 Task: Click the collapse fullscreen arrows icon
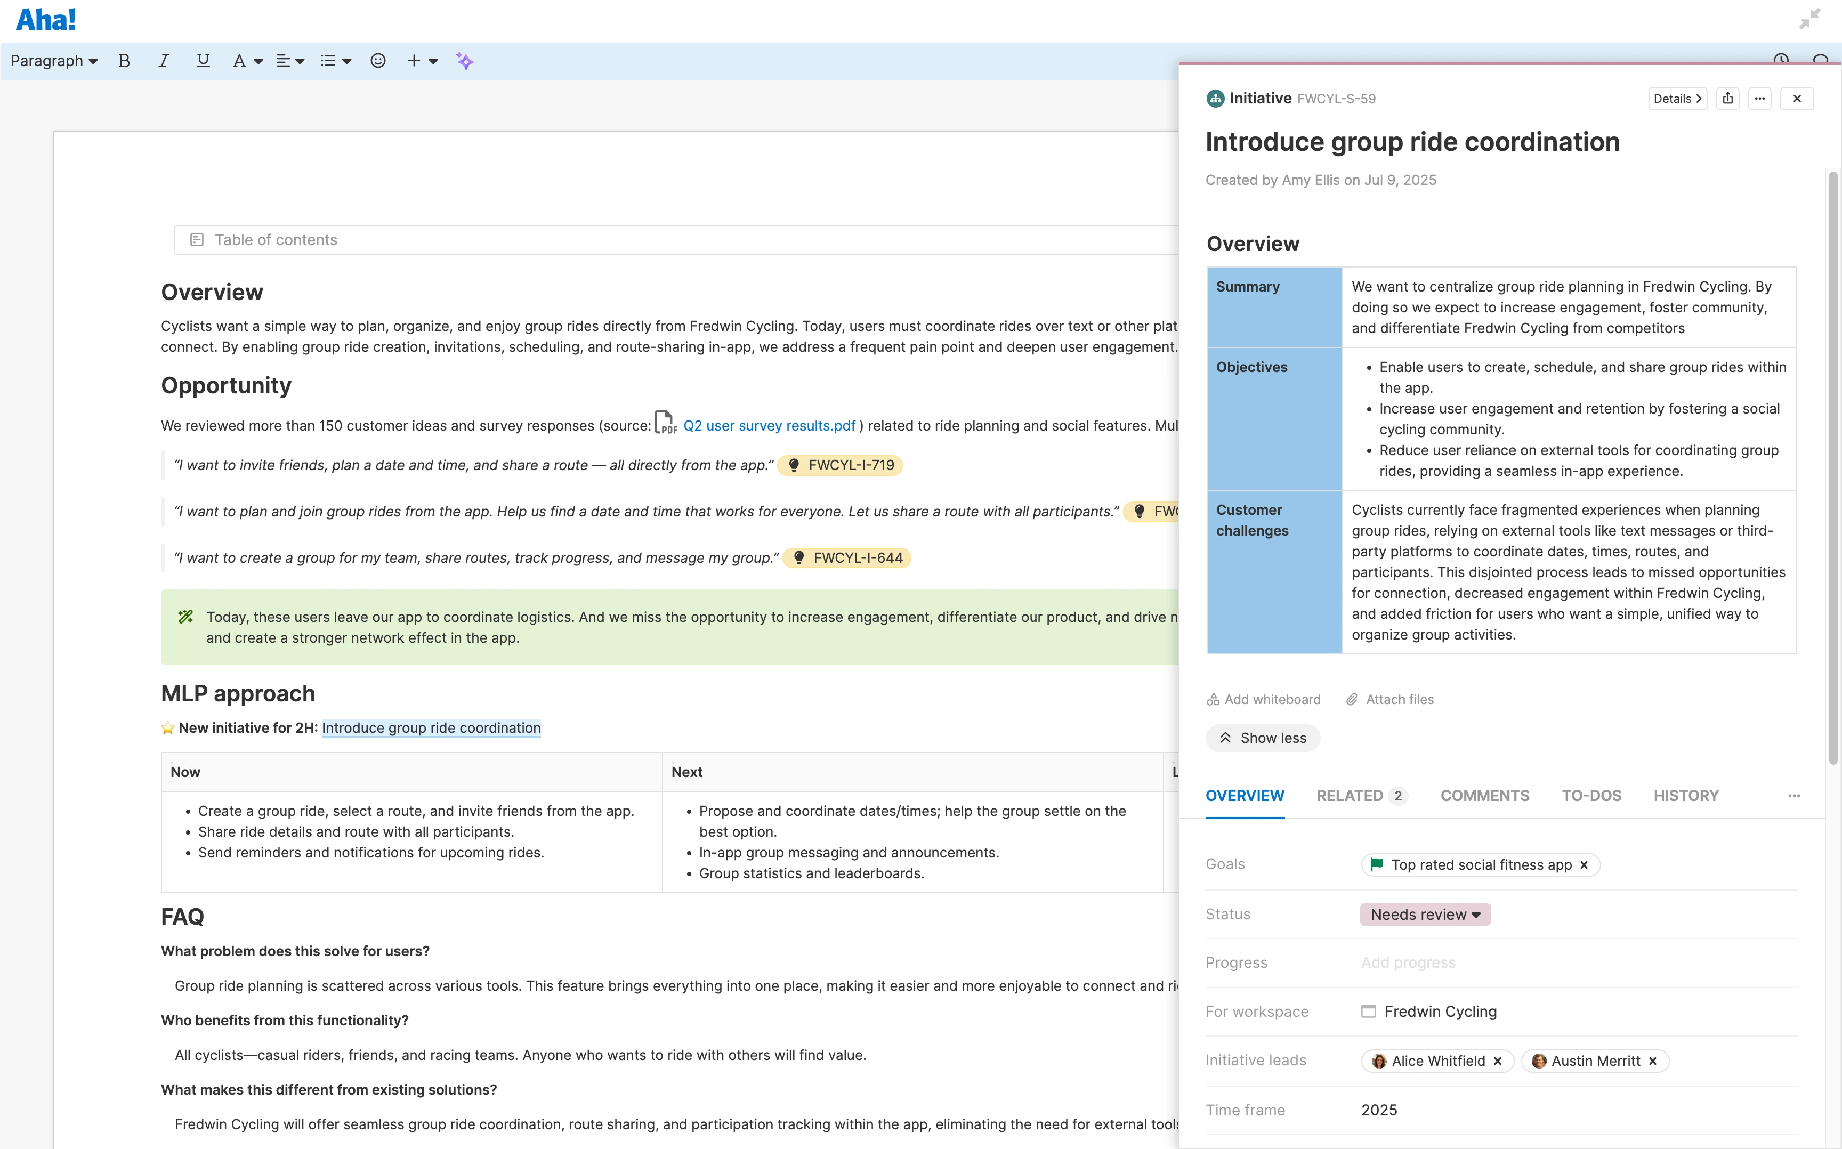click(1809, 19)
